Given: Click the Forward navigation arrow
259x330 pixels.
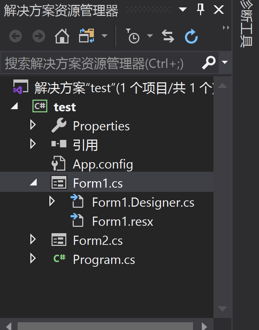Looking at the screenshot, I should tap(38, 36).
